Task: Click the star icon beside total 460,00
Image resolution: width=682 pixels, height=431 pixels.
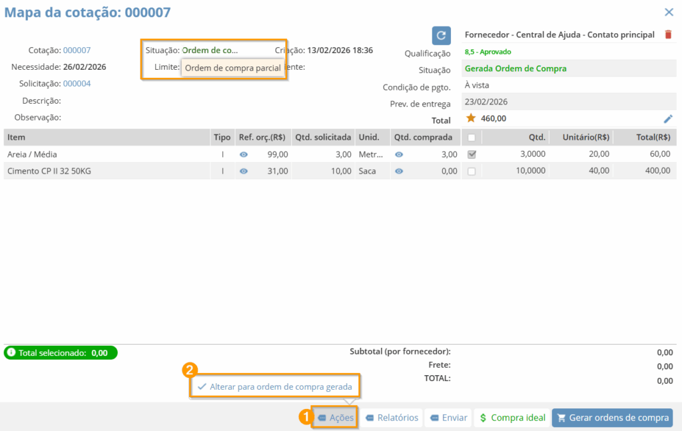Action: (471, 118)
